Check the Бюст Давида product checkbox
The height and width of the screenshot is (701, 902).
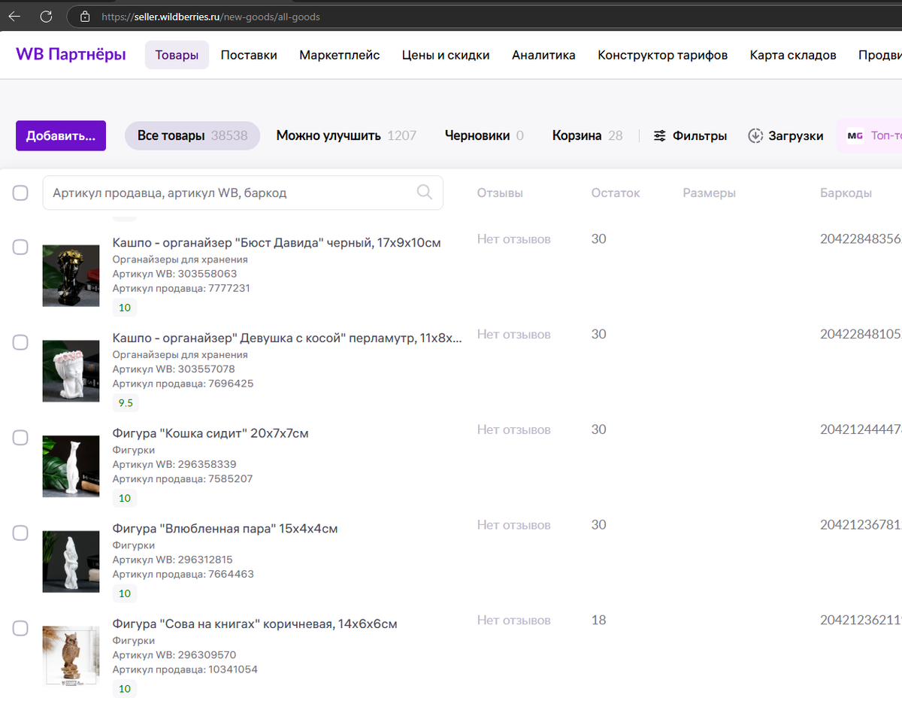click(20, 247)
